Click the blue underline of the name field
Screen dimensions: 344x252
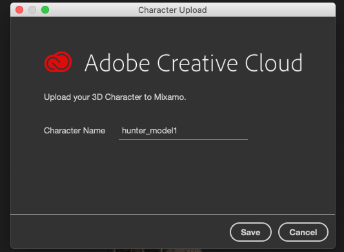pyautogui.click(x=183, y=139)
